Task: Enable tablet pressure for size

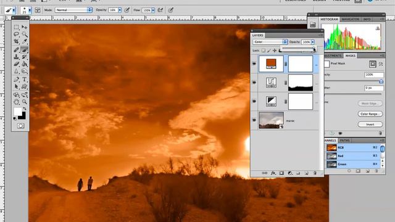Action: [171, 10]
